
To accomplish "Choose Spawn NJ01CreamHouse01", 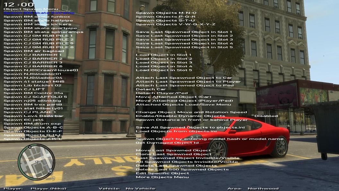I will tap(41, 70).
